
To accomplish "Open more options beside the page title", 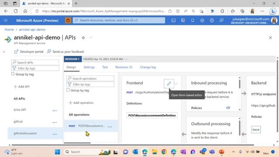I will pyautogui.click(x=91, y=38).
